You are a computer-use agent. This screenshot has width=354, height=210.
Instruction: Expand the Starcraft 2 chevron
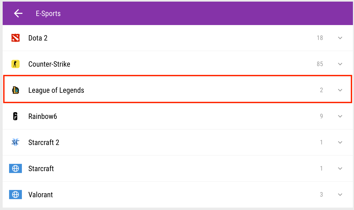tap(340, 142)
